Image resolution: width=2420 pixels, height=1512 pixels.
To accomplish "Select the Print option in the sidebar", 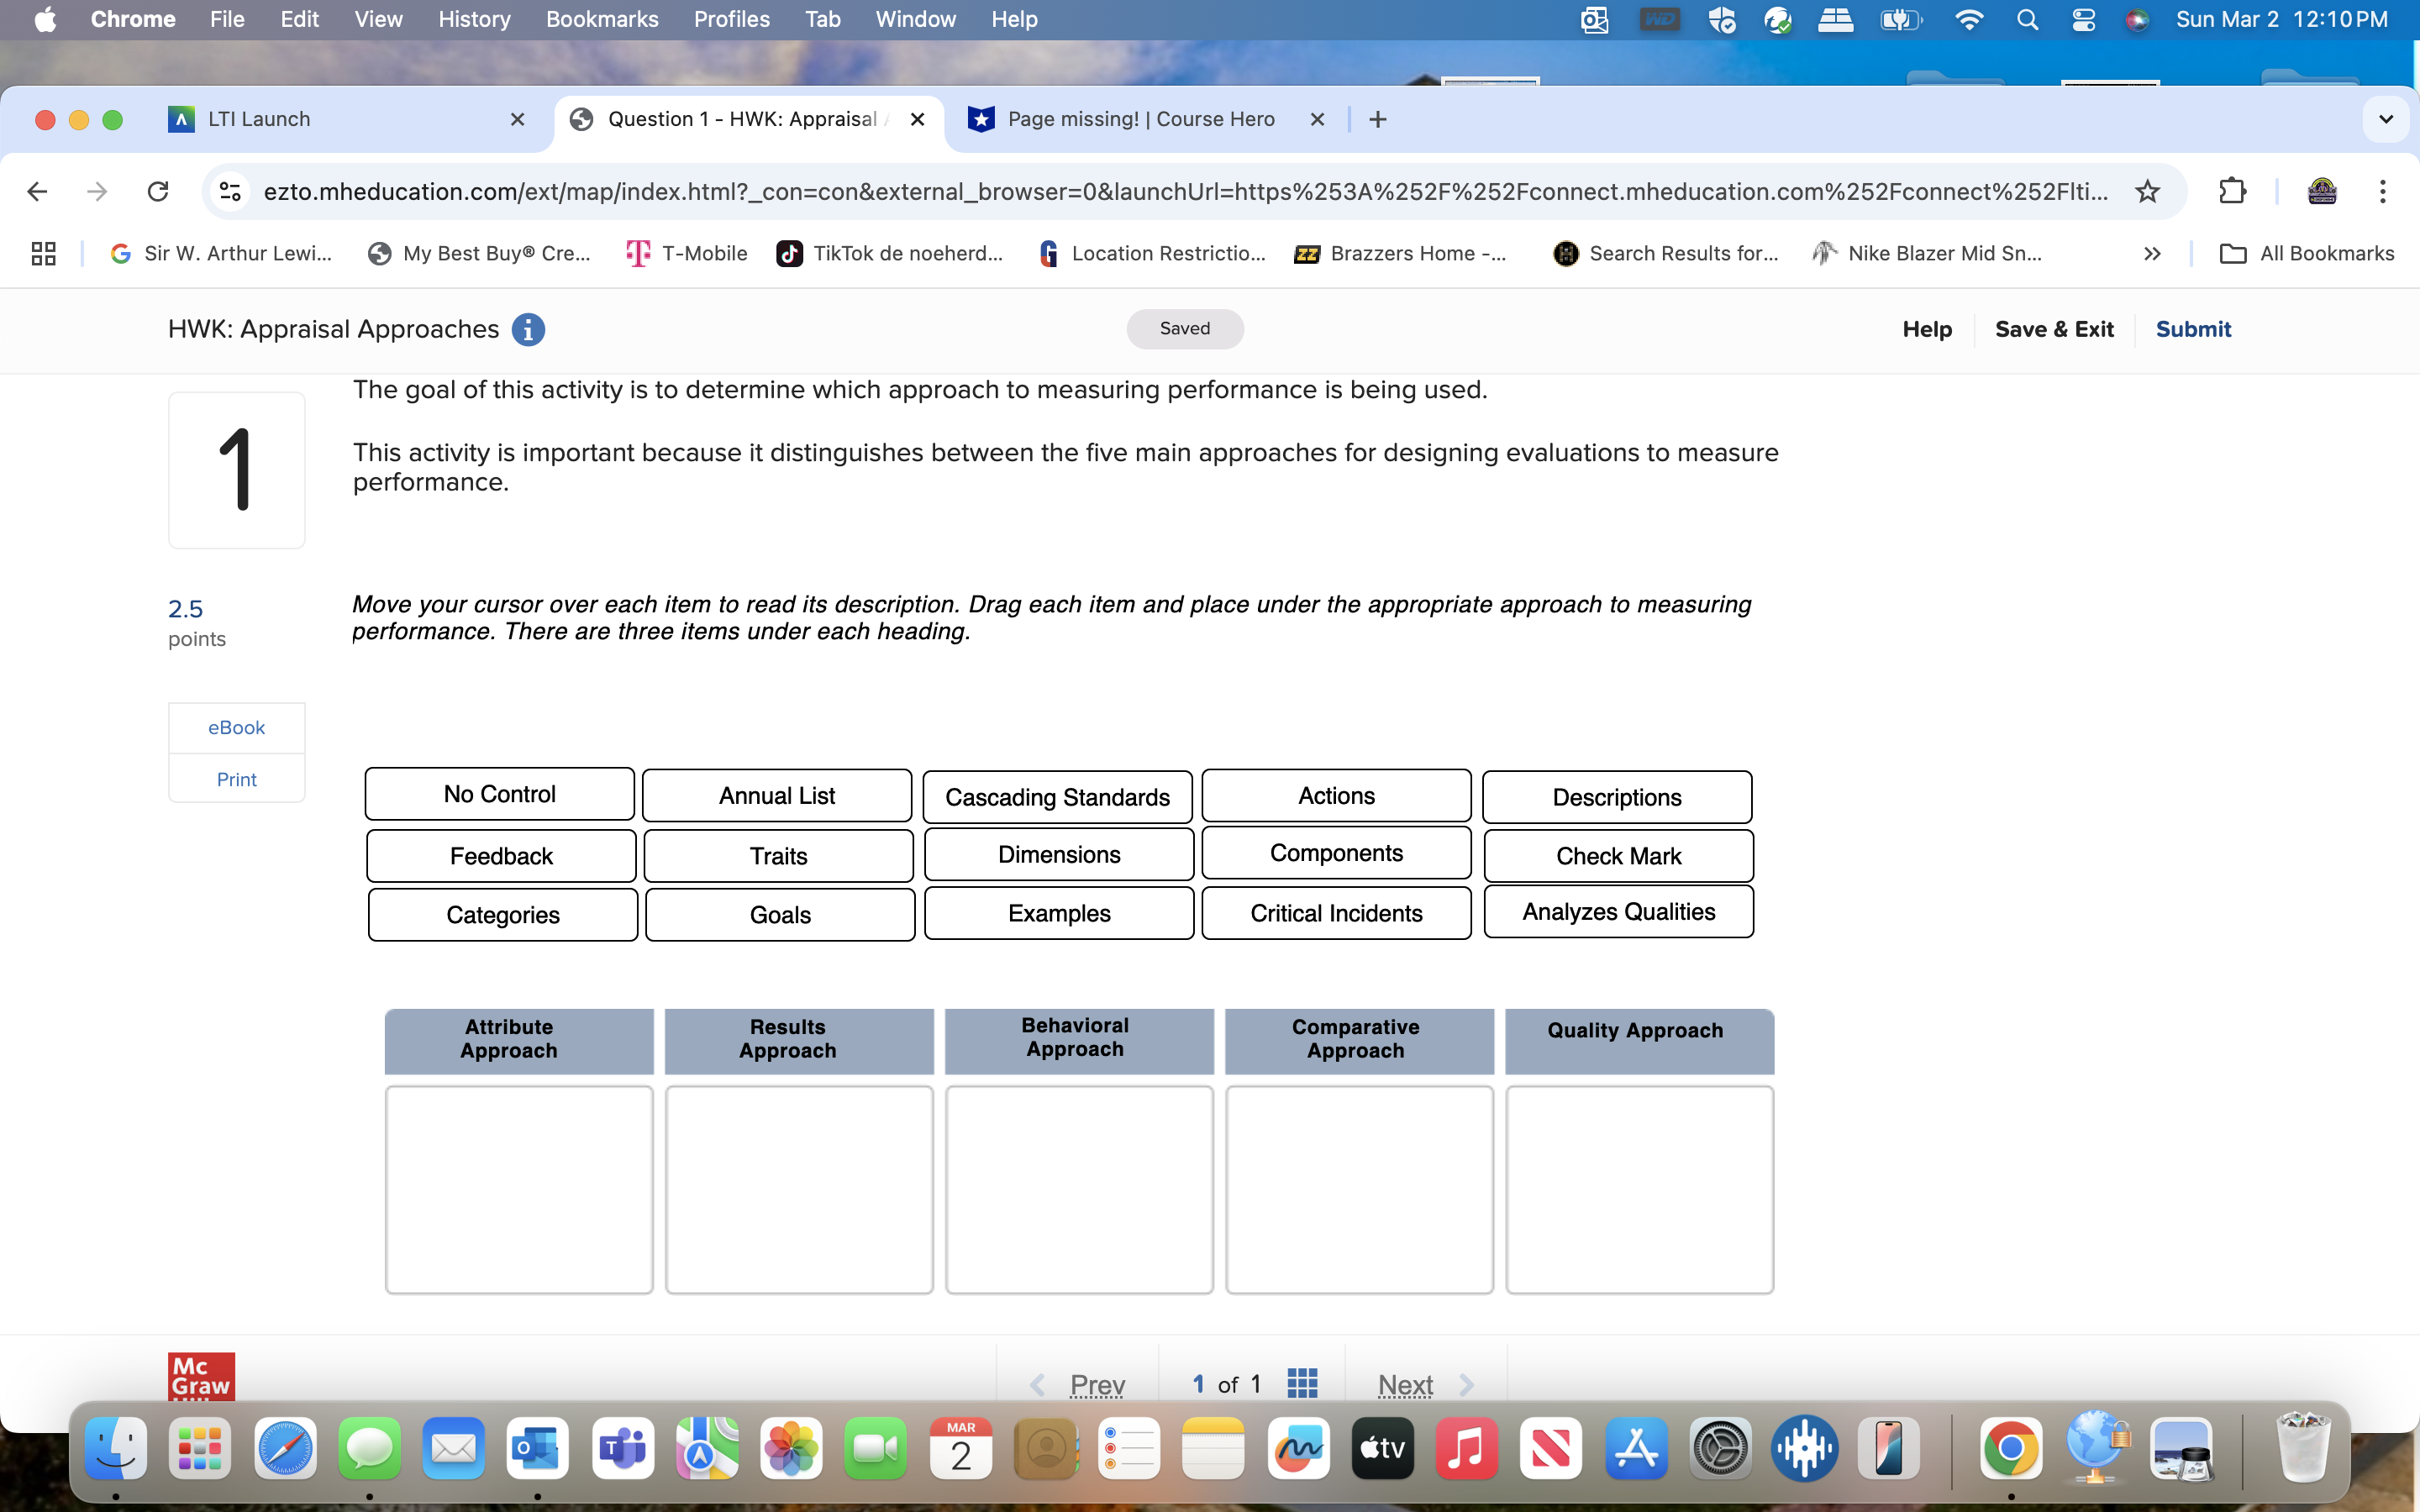I will click(x=236, y=778).
